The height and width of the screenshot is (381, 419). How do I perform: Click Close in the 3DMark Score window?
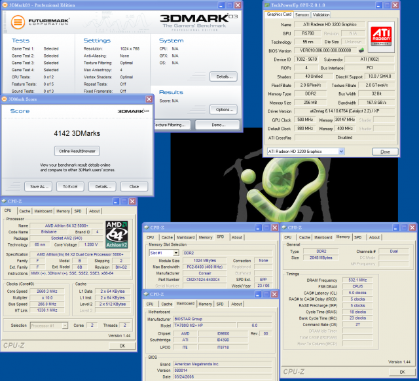(134, 186)
